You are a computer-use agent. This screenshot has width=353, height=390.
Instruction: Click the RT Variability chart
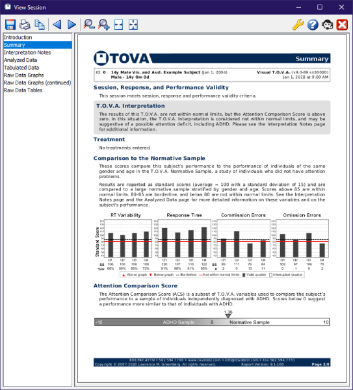tap(128, 239)
